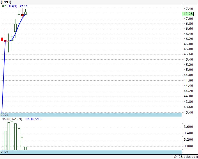Click the 47.40 price axis label
The image size is (198, 159).
point(188,9)
